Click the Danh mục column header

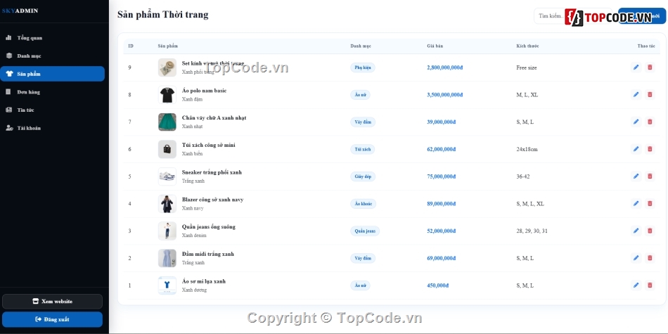click(x=361, y=46)
